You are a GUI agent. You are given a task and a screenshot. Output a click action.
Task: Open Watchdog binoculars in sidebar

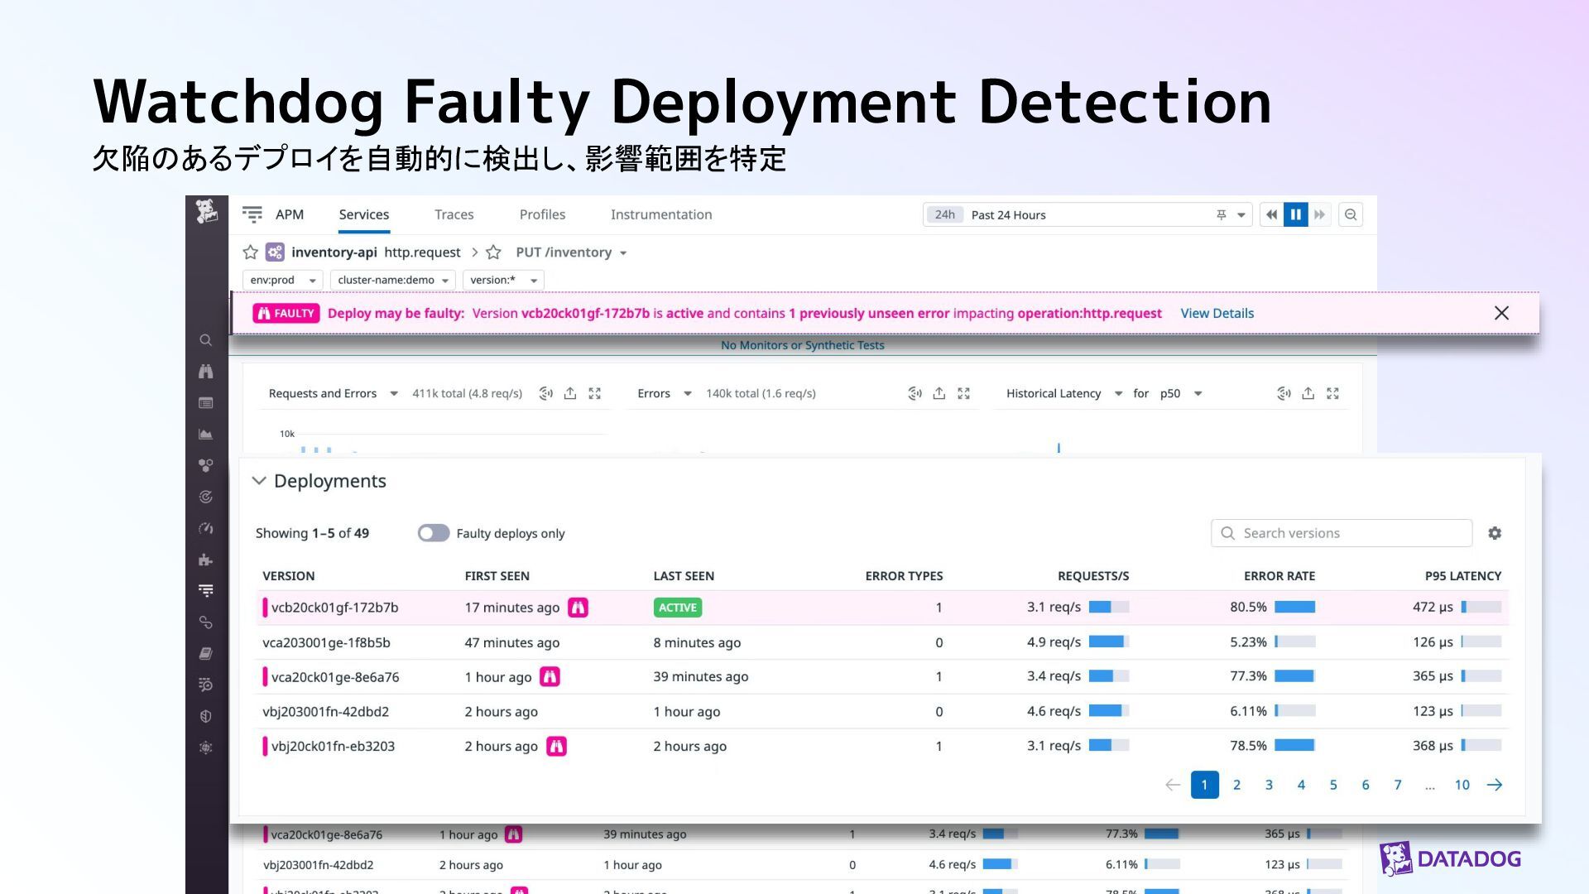(205, 372)
